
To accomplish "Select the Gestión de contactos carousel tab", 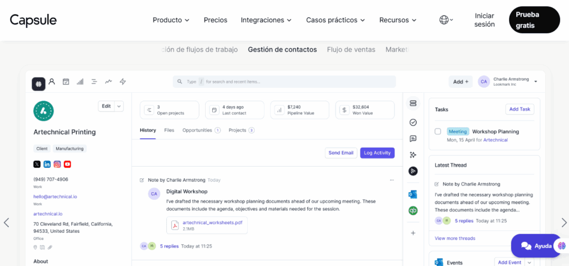I will 282,49.
